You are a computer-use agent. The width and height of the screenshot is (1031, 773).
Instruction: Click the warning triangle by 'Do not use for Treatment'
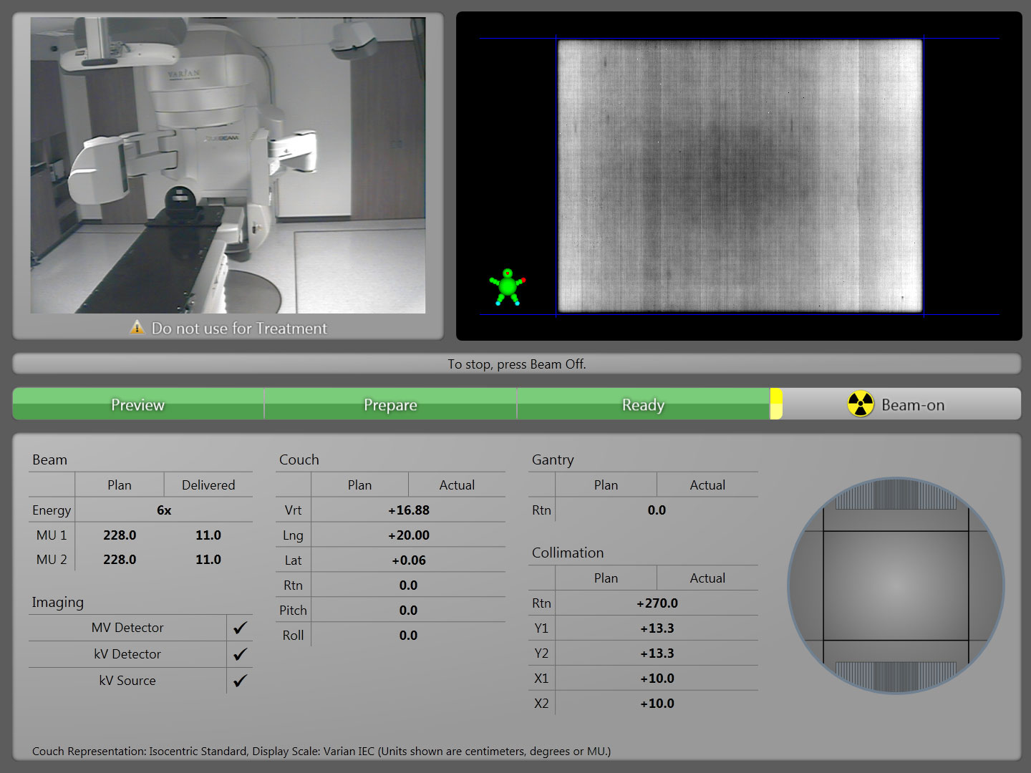(x=137, y=329)
